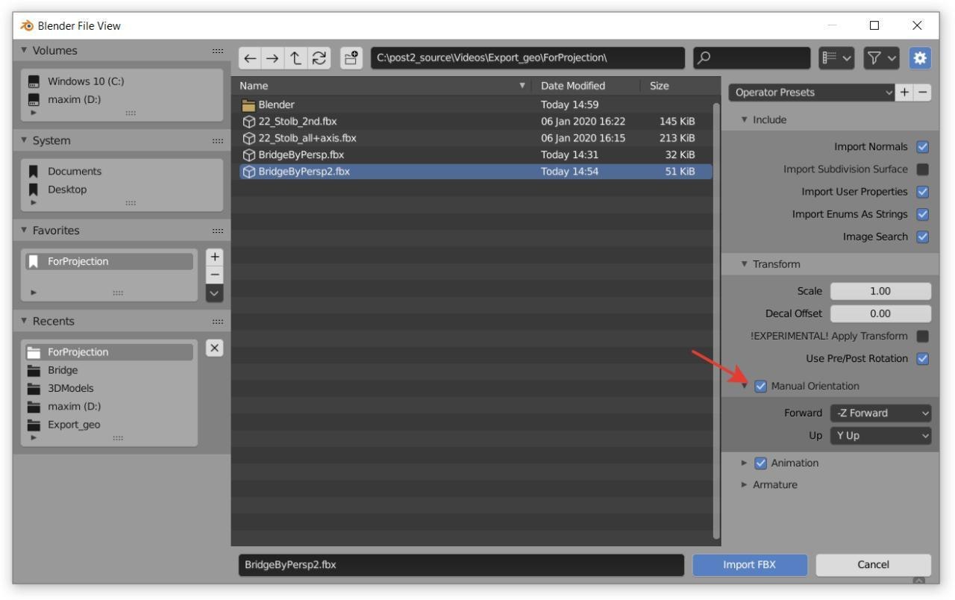Create a new directory icon
955x600 pixels.
(x=351, y=59)
